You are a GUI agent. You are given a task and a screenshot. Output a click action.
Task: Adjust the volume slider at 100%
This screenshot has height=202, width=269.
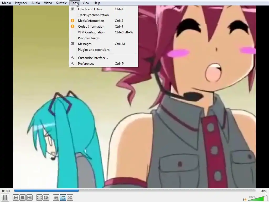258,198
